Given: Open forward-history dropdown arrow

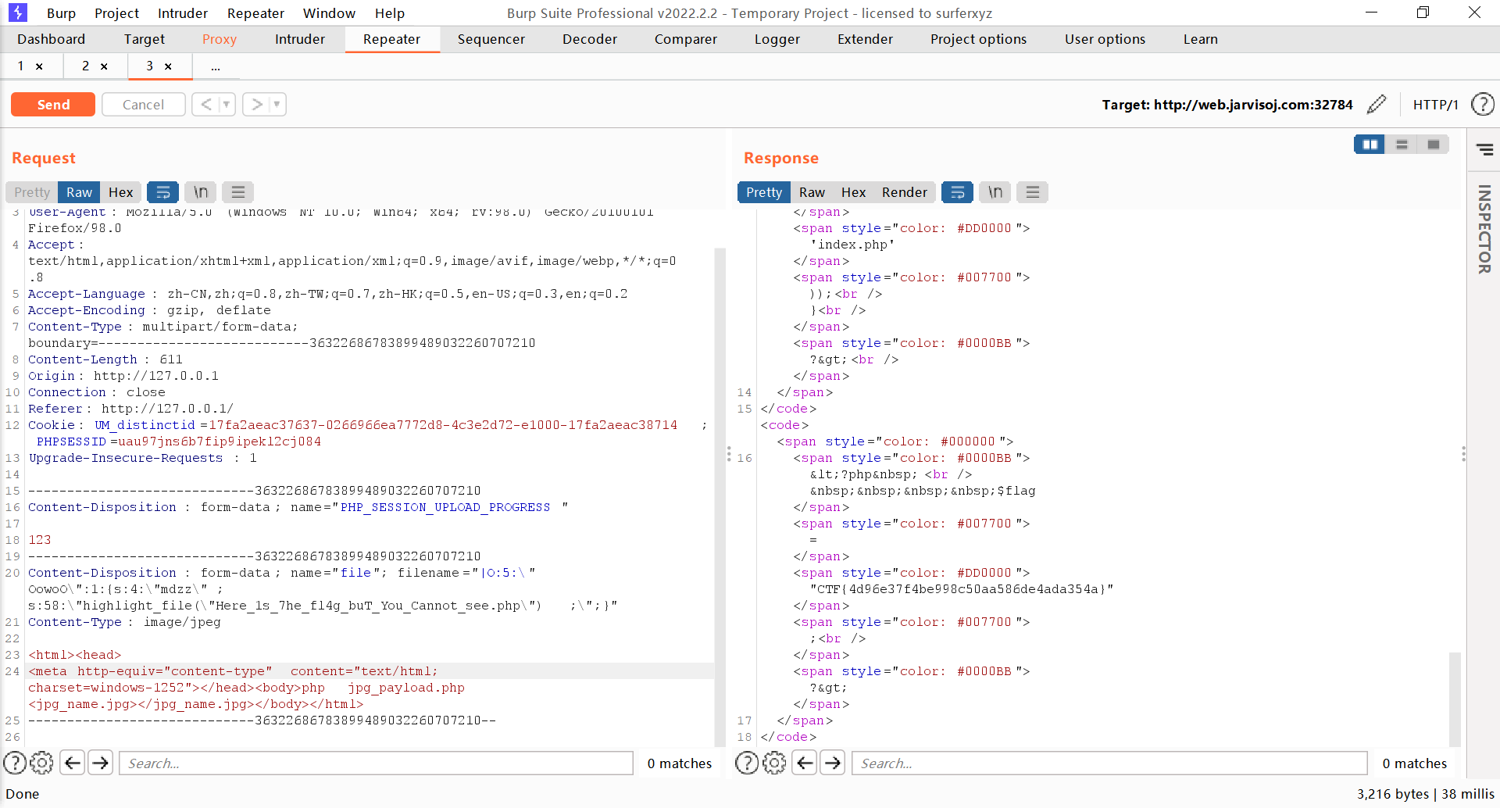Looking at the screenshot, I should [277, 104].
